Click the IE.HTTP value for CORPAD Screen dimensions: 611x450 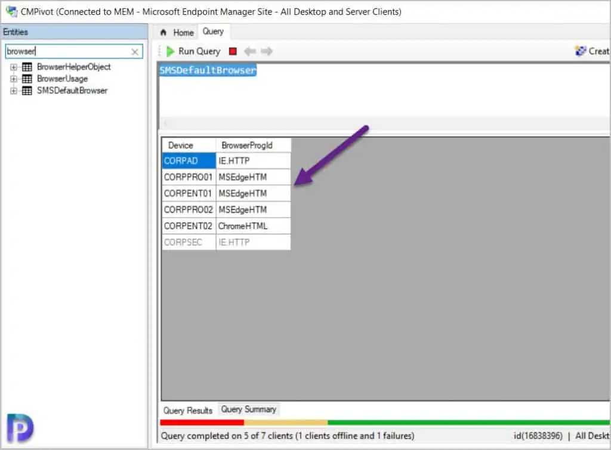[253, 161]
